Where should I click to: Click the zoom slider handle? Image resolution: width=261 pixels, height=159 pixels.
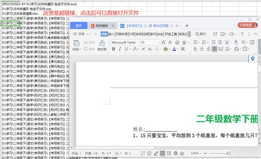[228, 153]
